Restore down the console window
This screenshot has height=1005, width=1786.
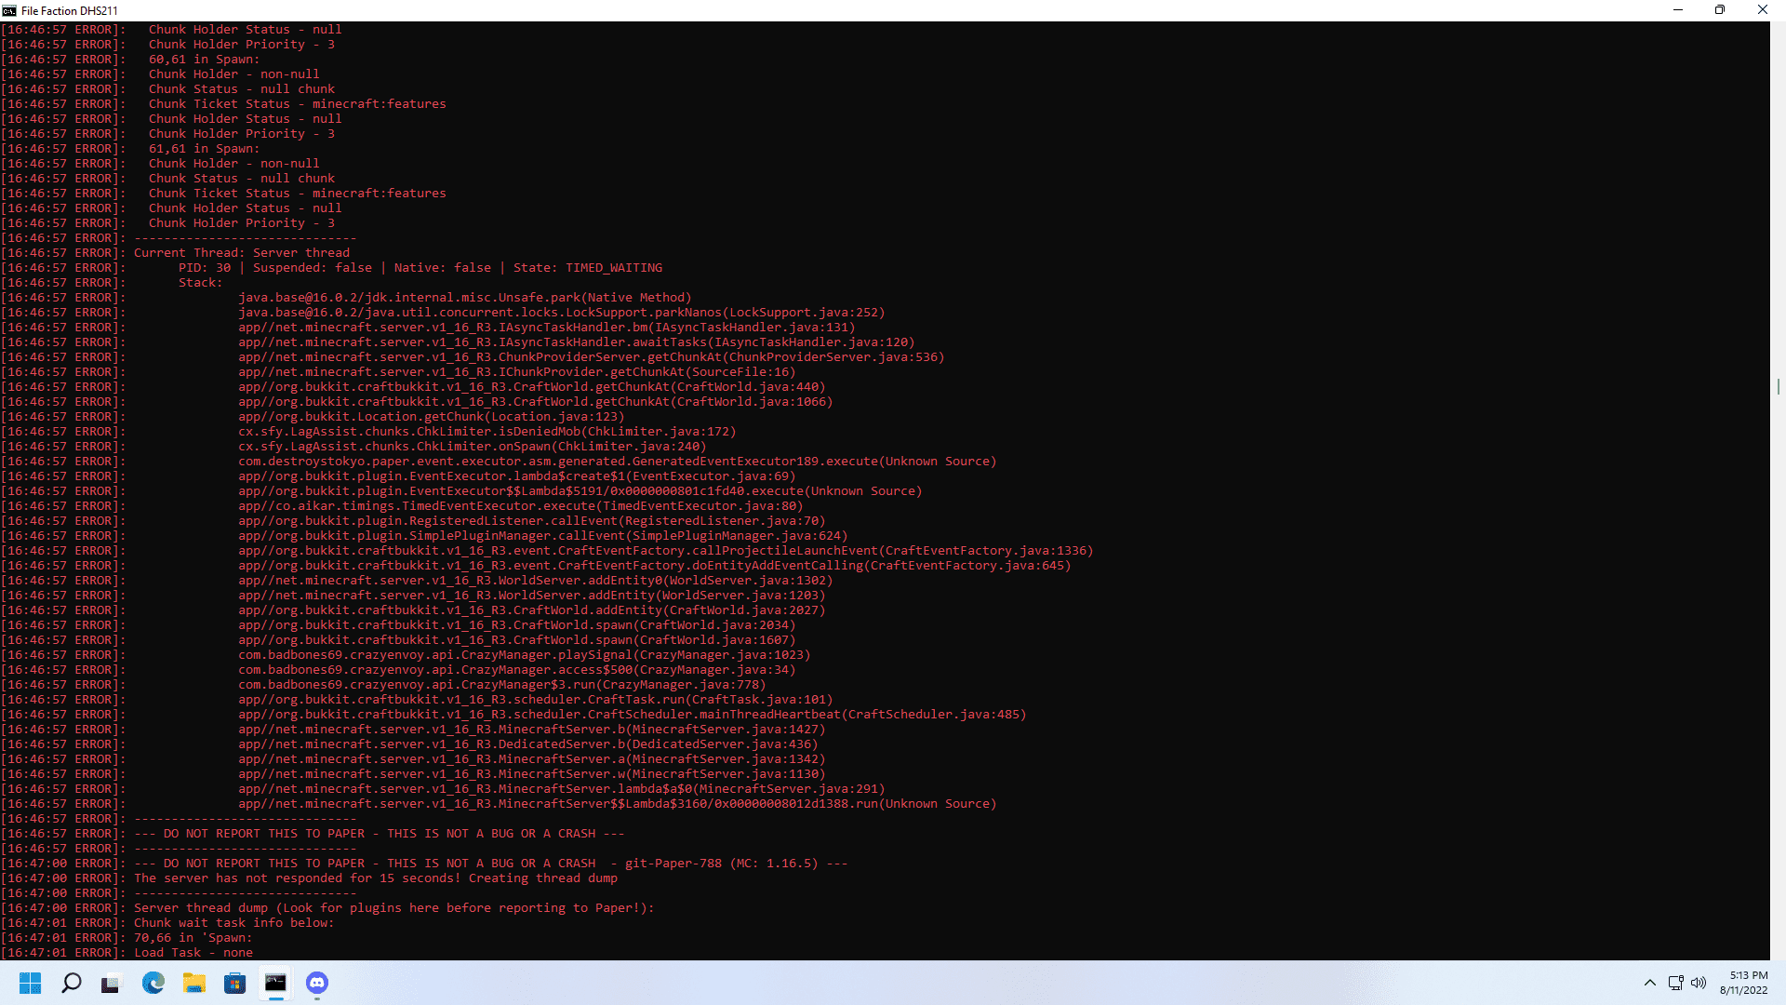[x=1720, y=10]
